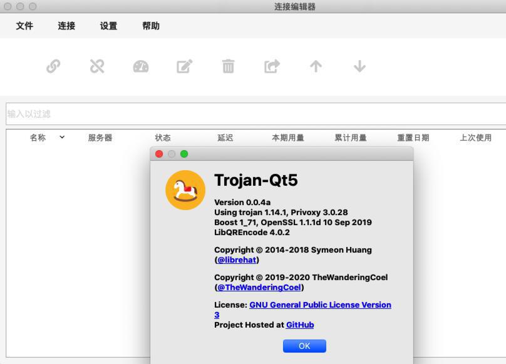
Task: Click the 输入以过滤 filter field
Action: pyautogui.click(x=256, y=114)
